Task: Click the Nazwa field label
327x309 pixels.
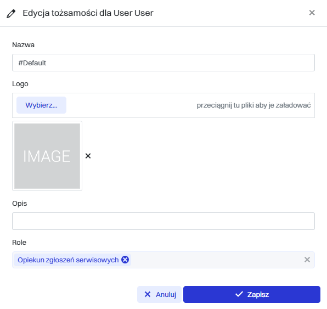Action: click(24, 45)
